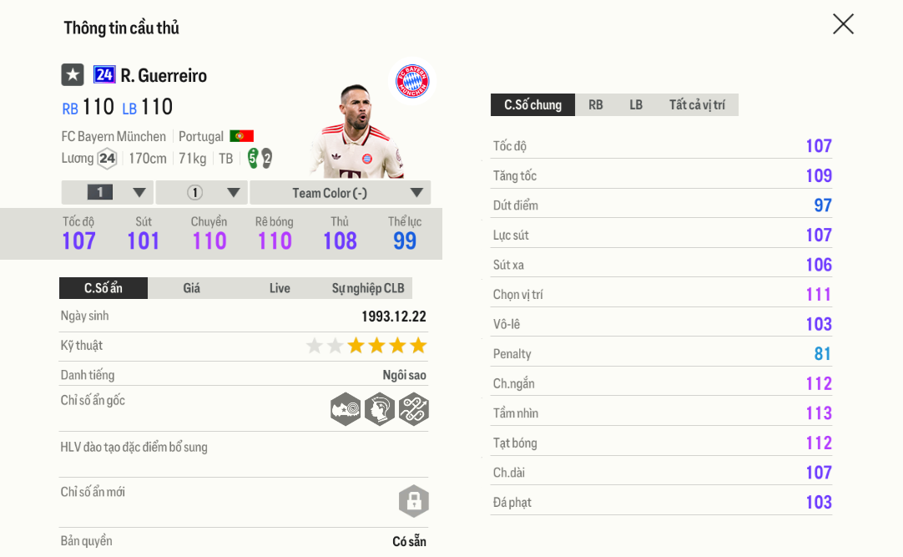This screenshot has width=903, height=557.
Task: Select the RB position stats tab
Action: [596, 105]
